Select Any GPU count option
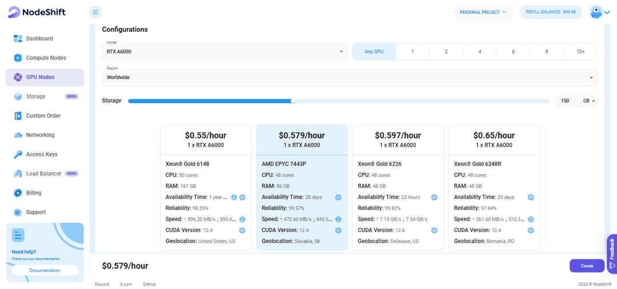617x289 pixels. 374,51
